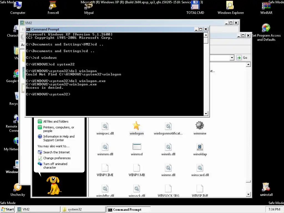Select the winoldap file icon
The width and height of the screenshot is (284, 213).
(200, 149)
